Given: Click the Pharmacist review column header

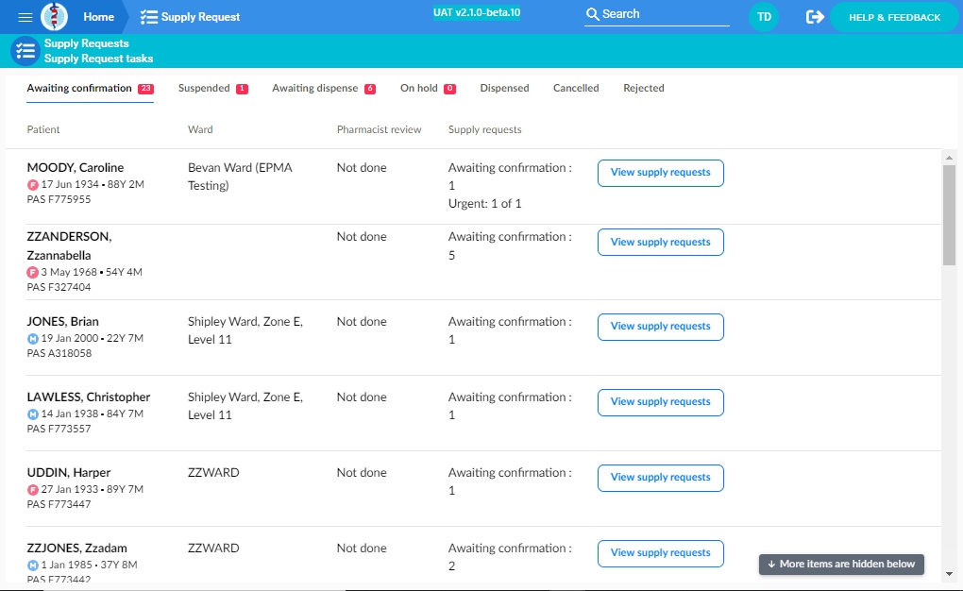Looking at the screenshot, I should click(x=379, y=129).
